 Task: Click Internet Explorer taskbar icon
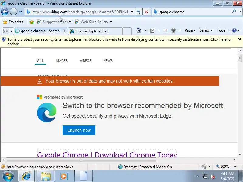point(27,176)
